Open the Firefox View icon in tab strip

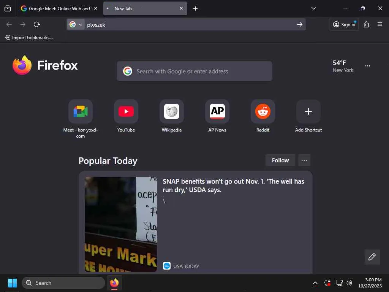tap(8, 8)
